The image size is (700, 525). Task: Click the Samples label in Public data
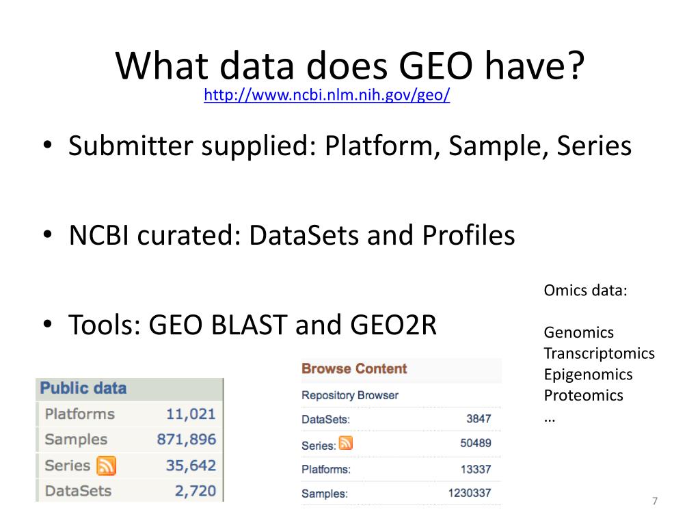coord(76,440)
